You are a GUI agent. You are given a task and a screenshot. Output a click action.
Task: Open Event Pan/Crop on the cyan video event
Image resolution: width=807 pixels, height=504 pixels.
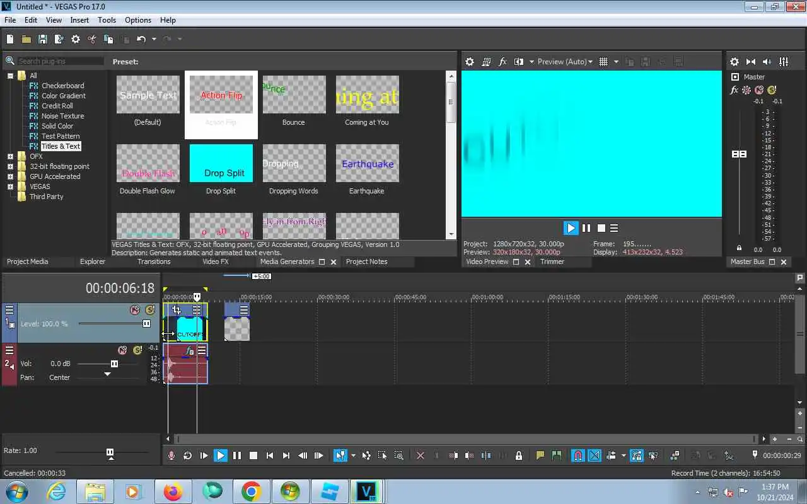[x=177, y=310]
